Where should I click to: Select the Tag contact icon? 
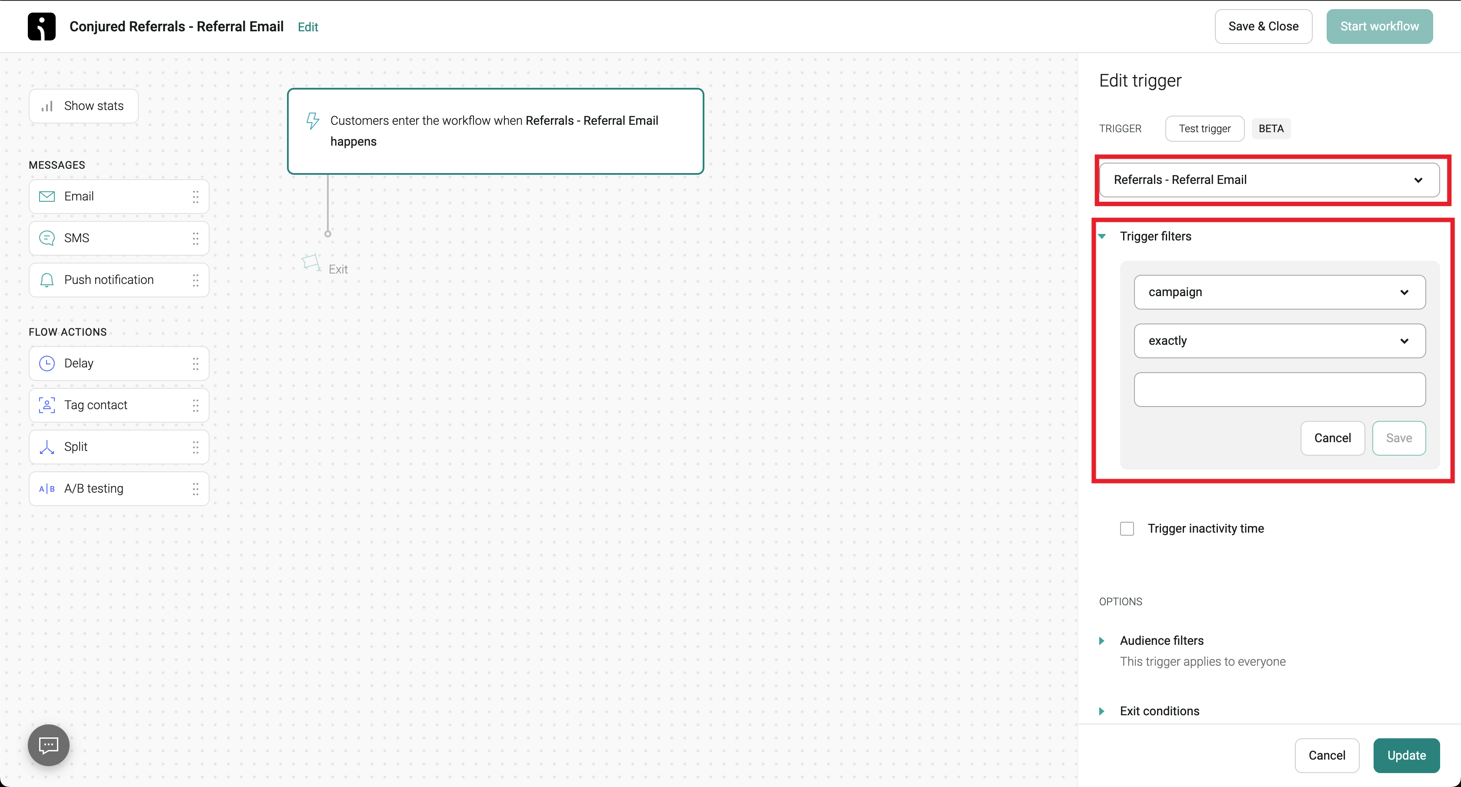[x=47, y=405]
